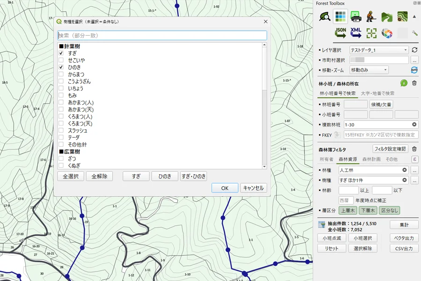The image size is (421, 281).
Task: Click the 全解除 button
Action: (x=99, y=176)
